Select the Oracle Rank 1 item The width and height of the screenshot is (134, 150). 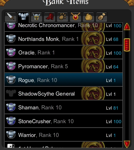pos(64,52)
